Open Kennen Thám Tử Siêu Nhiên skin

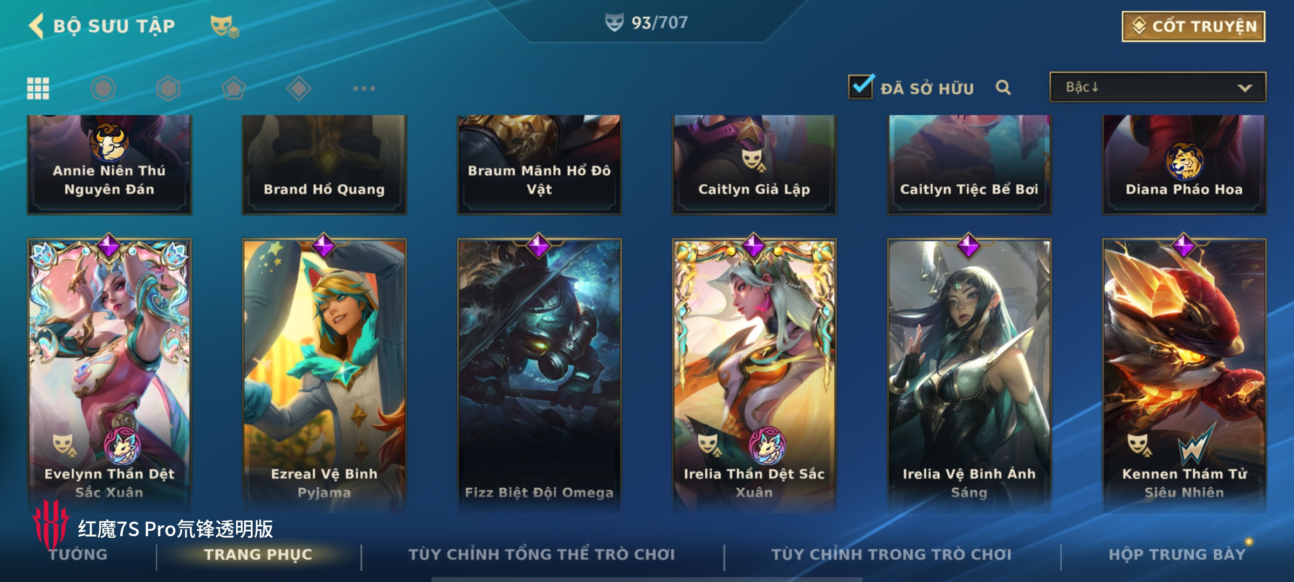(1184, 375)
